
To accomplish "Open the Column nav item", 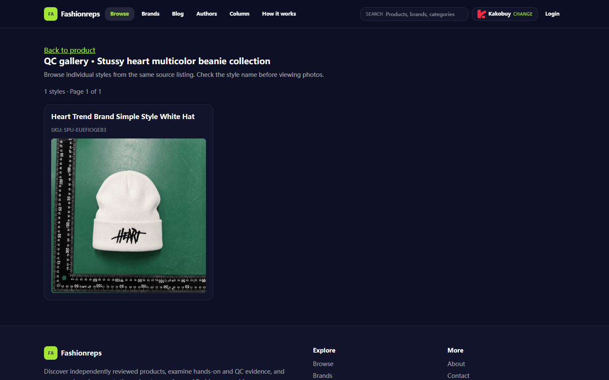I will [239, 14].
